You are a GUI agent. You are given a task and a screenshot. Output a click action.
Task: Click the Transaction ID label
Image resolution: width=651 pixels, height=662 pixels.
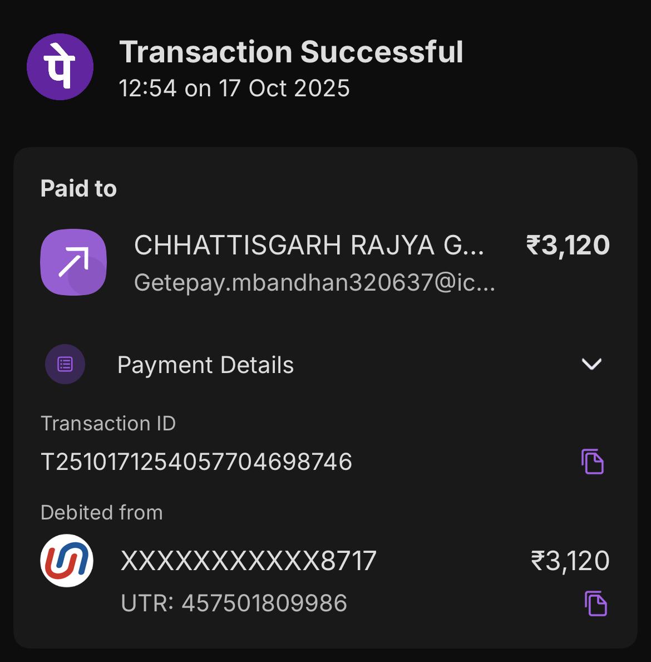pos(108,424)
